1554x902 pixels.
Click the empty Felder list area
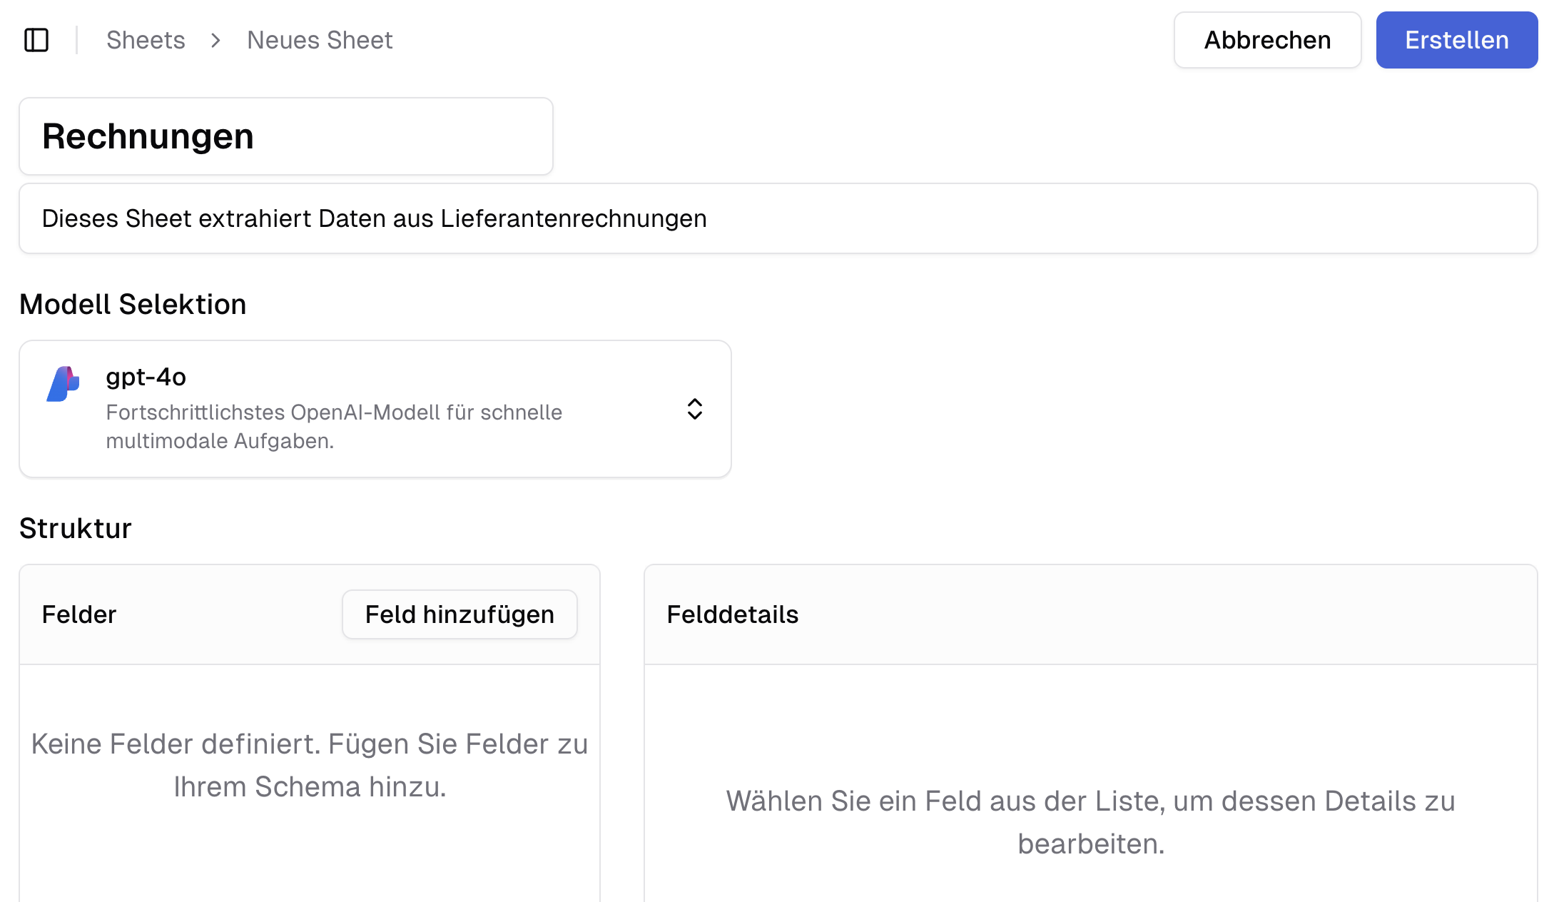click(309, 765)
